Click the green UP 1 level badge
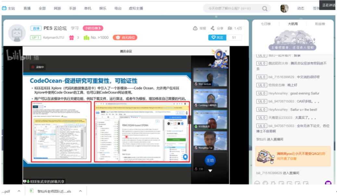The width and height of the screenshot is (337, 196). pyautogui.click(x=35, y=37)
